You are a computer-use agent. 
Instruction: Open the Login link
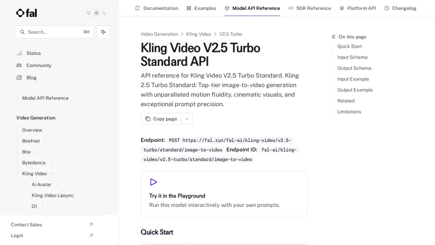pyautogui.click(x=17, y=236)
